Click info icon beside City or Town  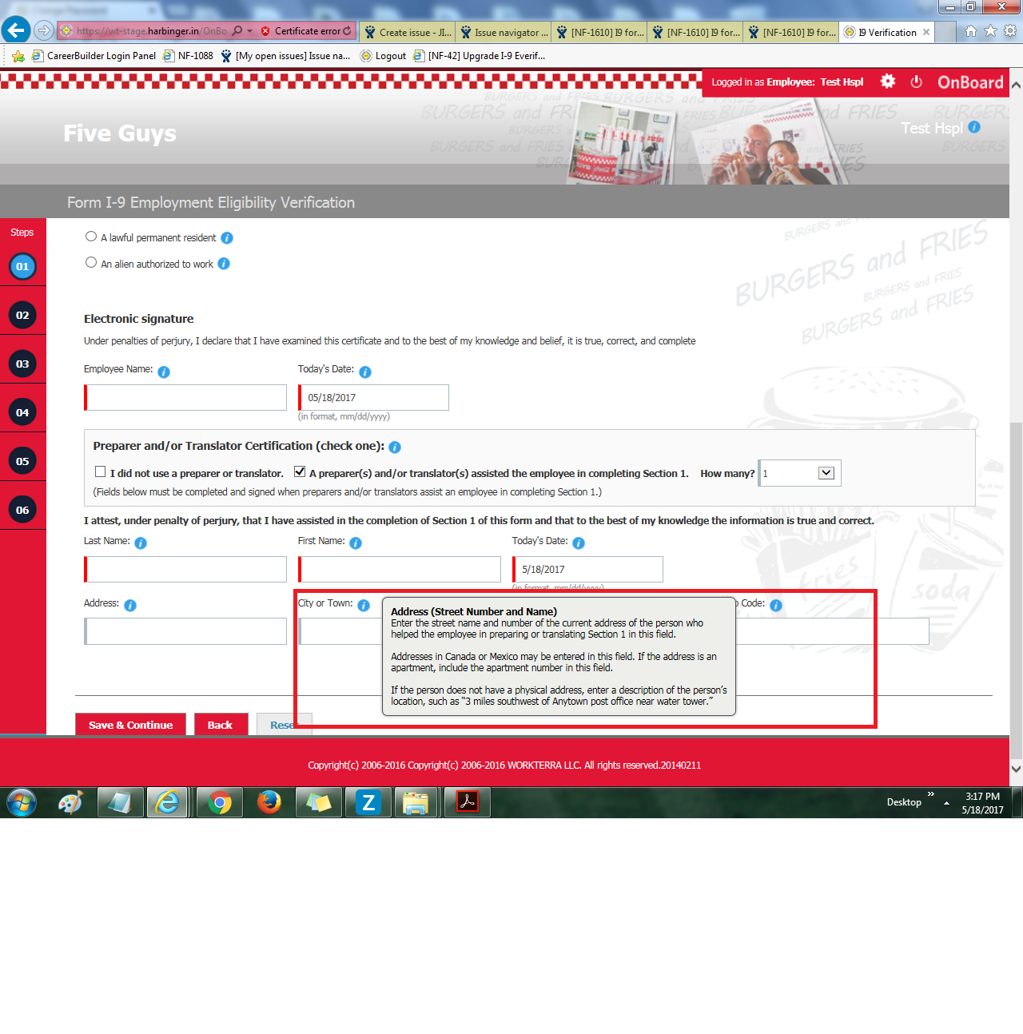(364, 606)
